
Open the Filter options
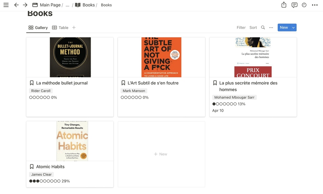point(241,28)
